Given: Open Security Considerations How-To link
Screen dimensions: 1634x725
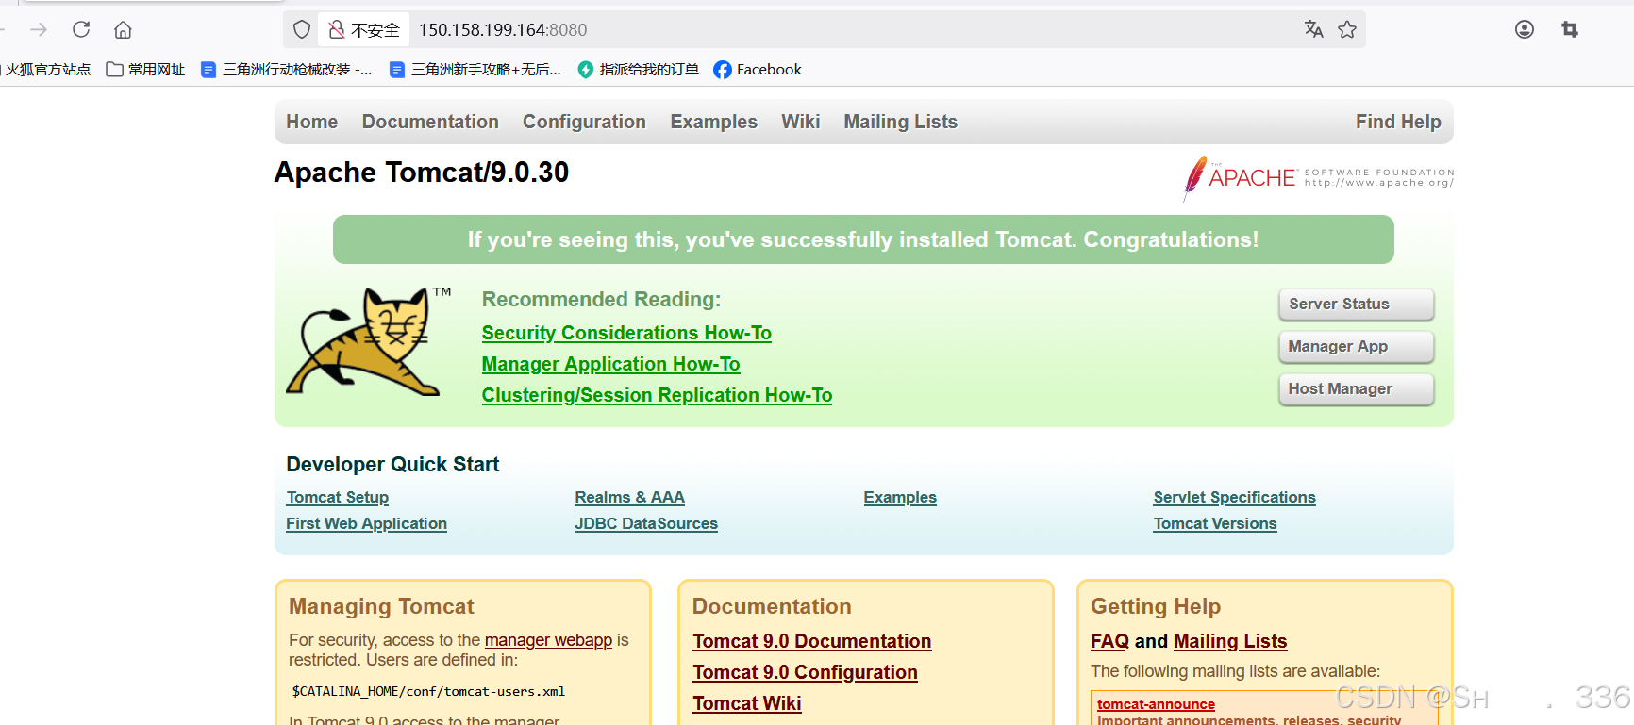Looking at the screenshot, I should [x=626, y=333].
